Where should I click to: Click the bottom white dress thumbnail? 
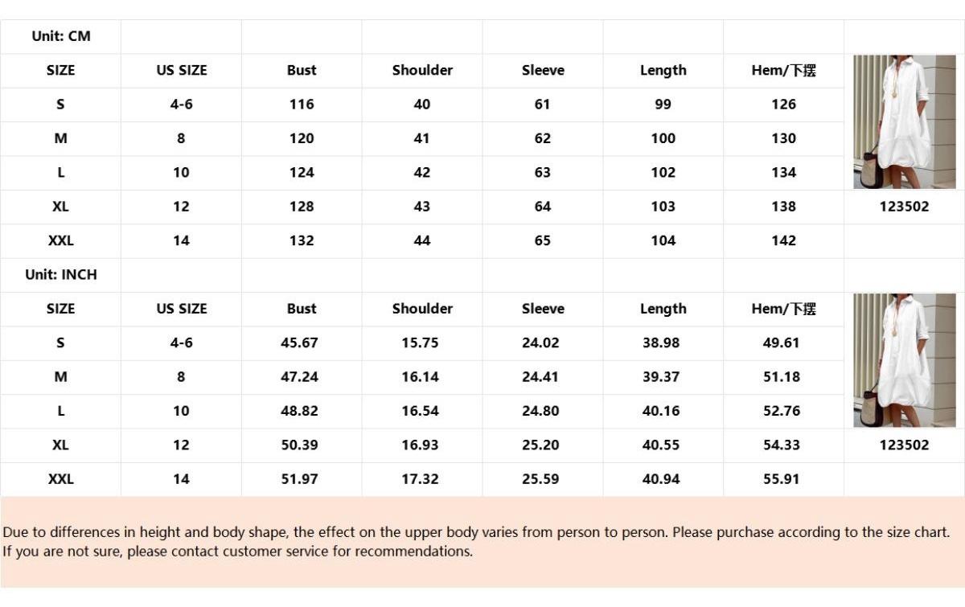pos(904,360)
